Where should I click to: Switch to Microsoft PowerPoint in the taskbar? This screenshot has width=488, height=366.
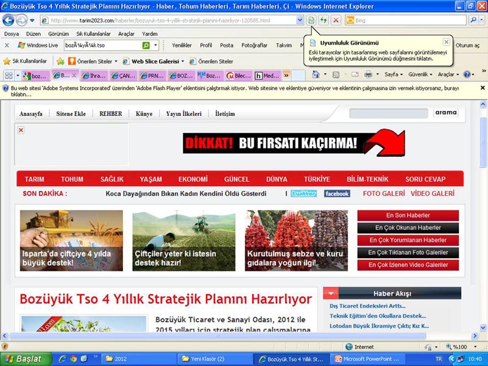[367, 359]
